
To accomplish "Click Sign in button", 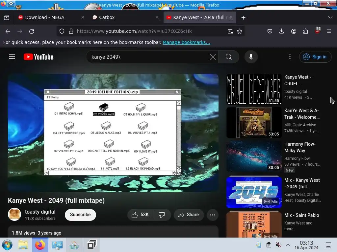I will click(x=315, y=57).
